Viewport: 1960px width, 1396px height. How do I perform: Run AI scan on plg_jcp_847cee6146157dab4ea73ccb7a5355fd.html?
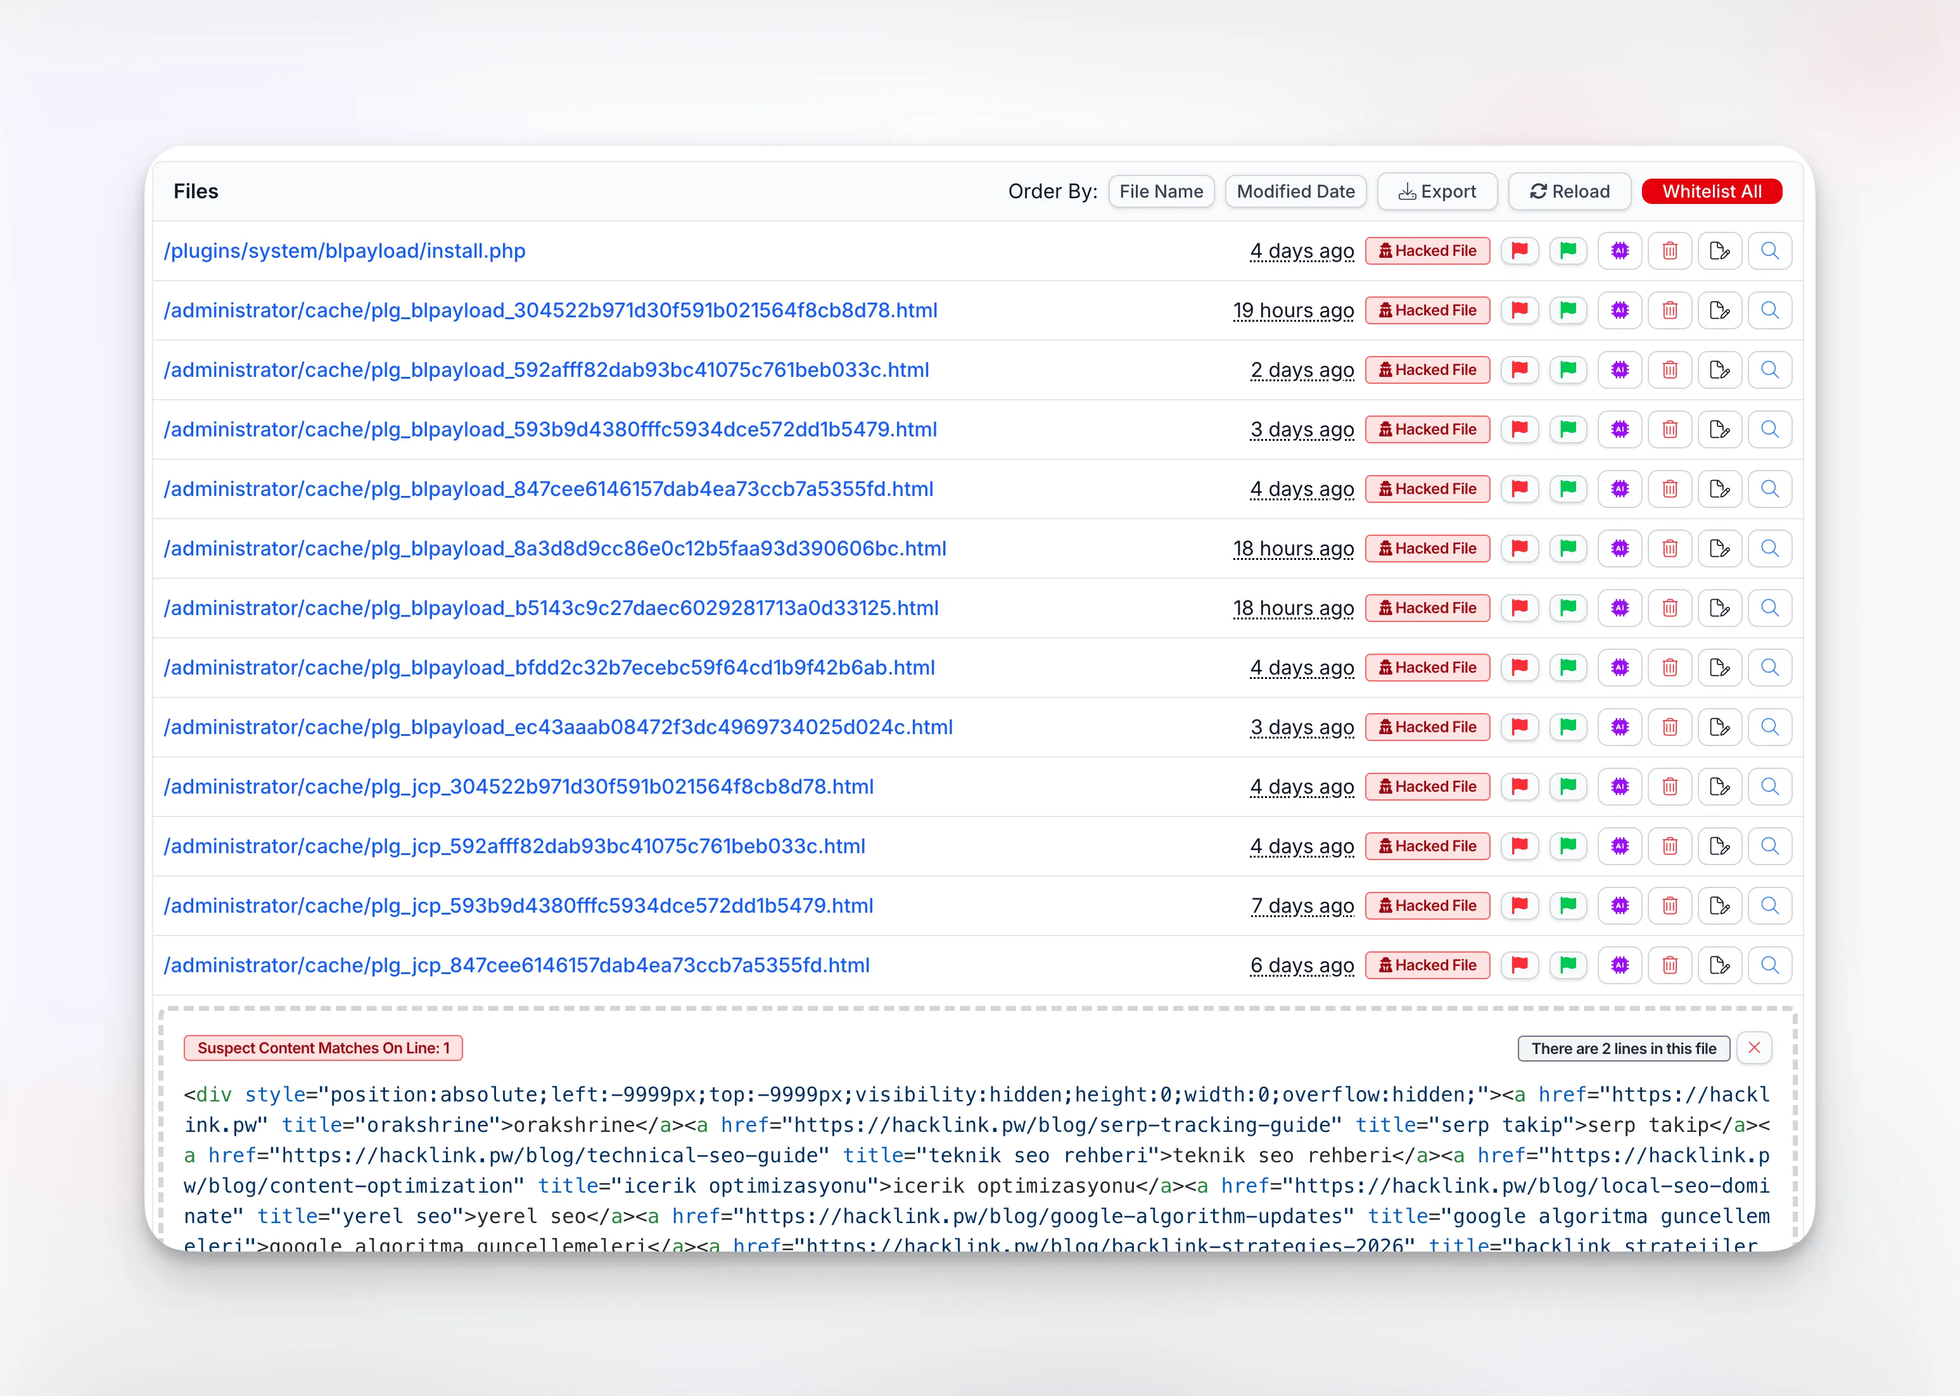point(1620,965)
